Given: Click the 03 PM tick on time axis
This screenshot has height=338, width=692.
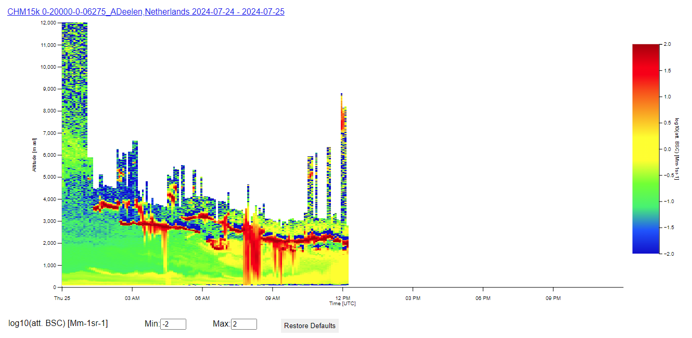Looking at the screenshot, I should [x=413, y=298].
